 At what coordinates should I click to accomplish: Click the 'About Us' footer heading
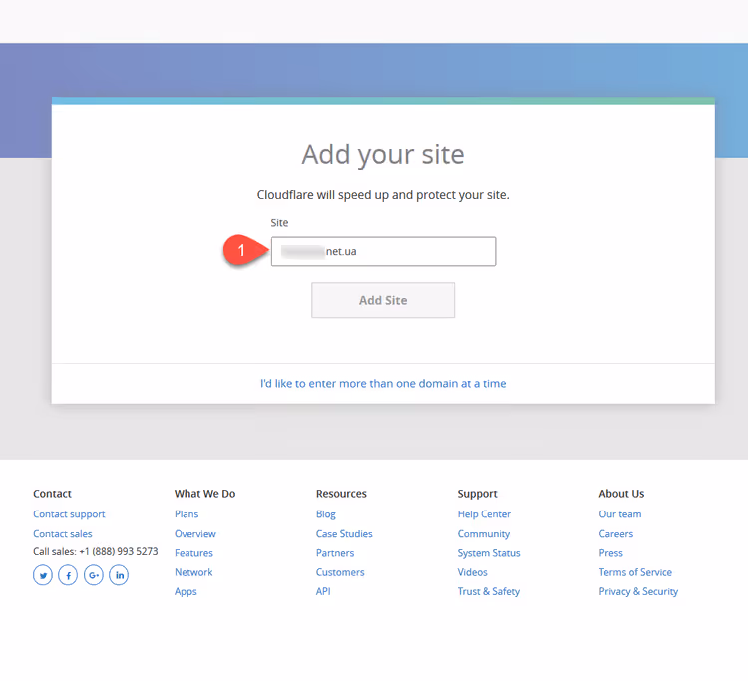pos(621,494)
